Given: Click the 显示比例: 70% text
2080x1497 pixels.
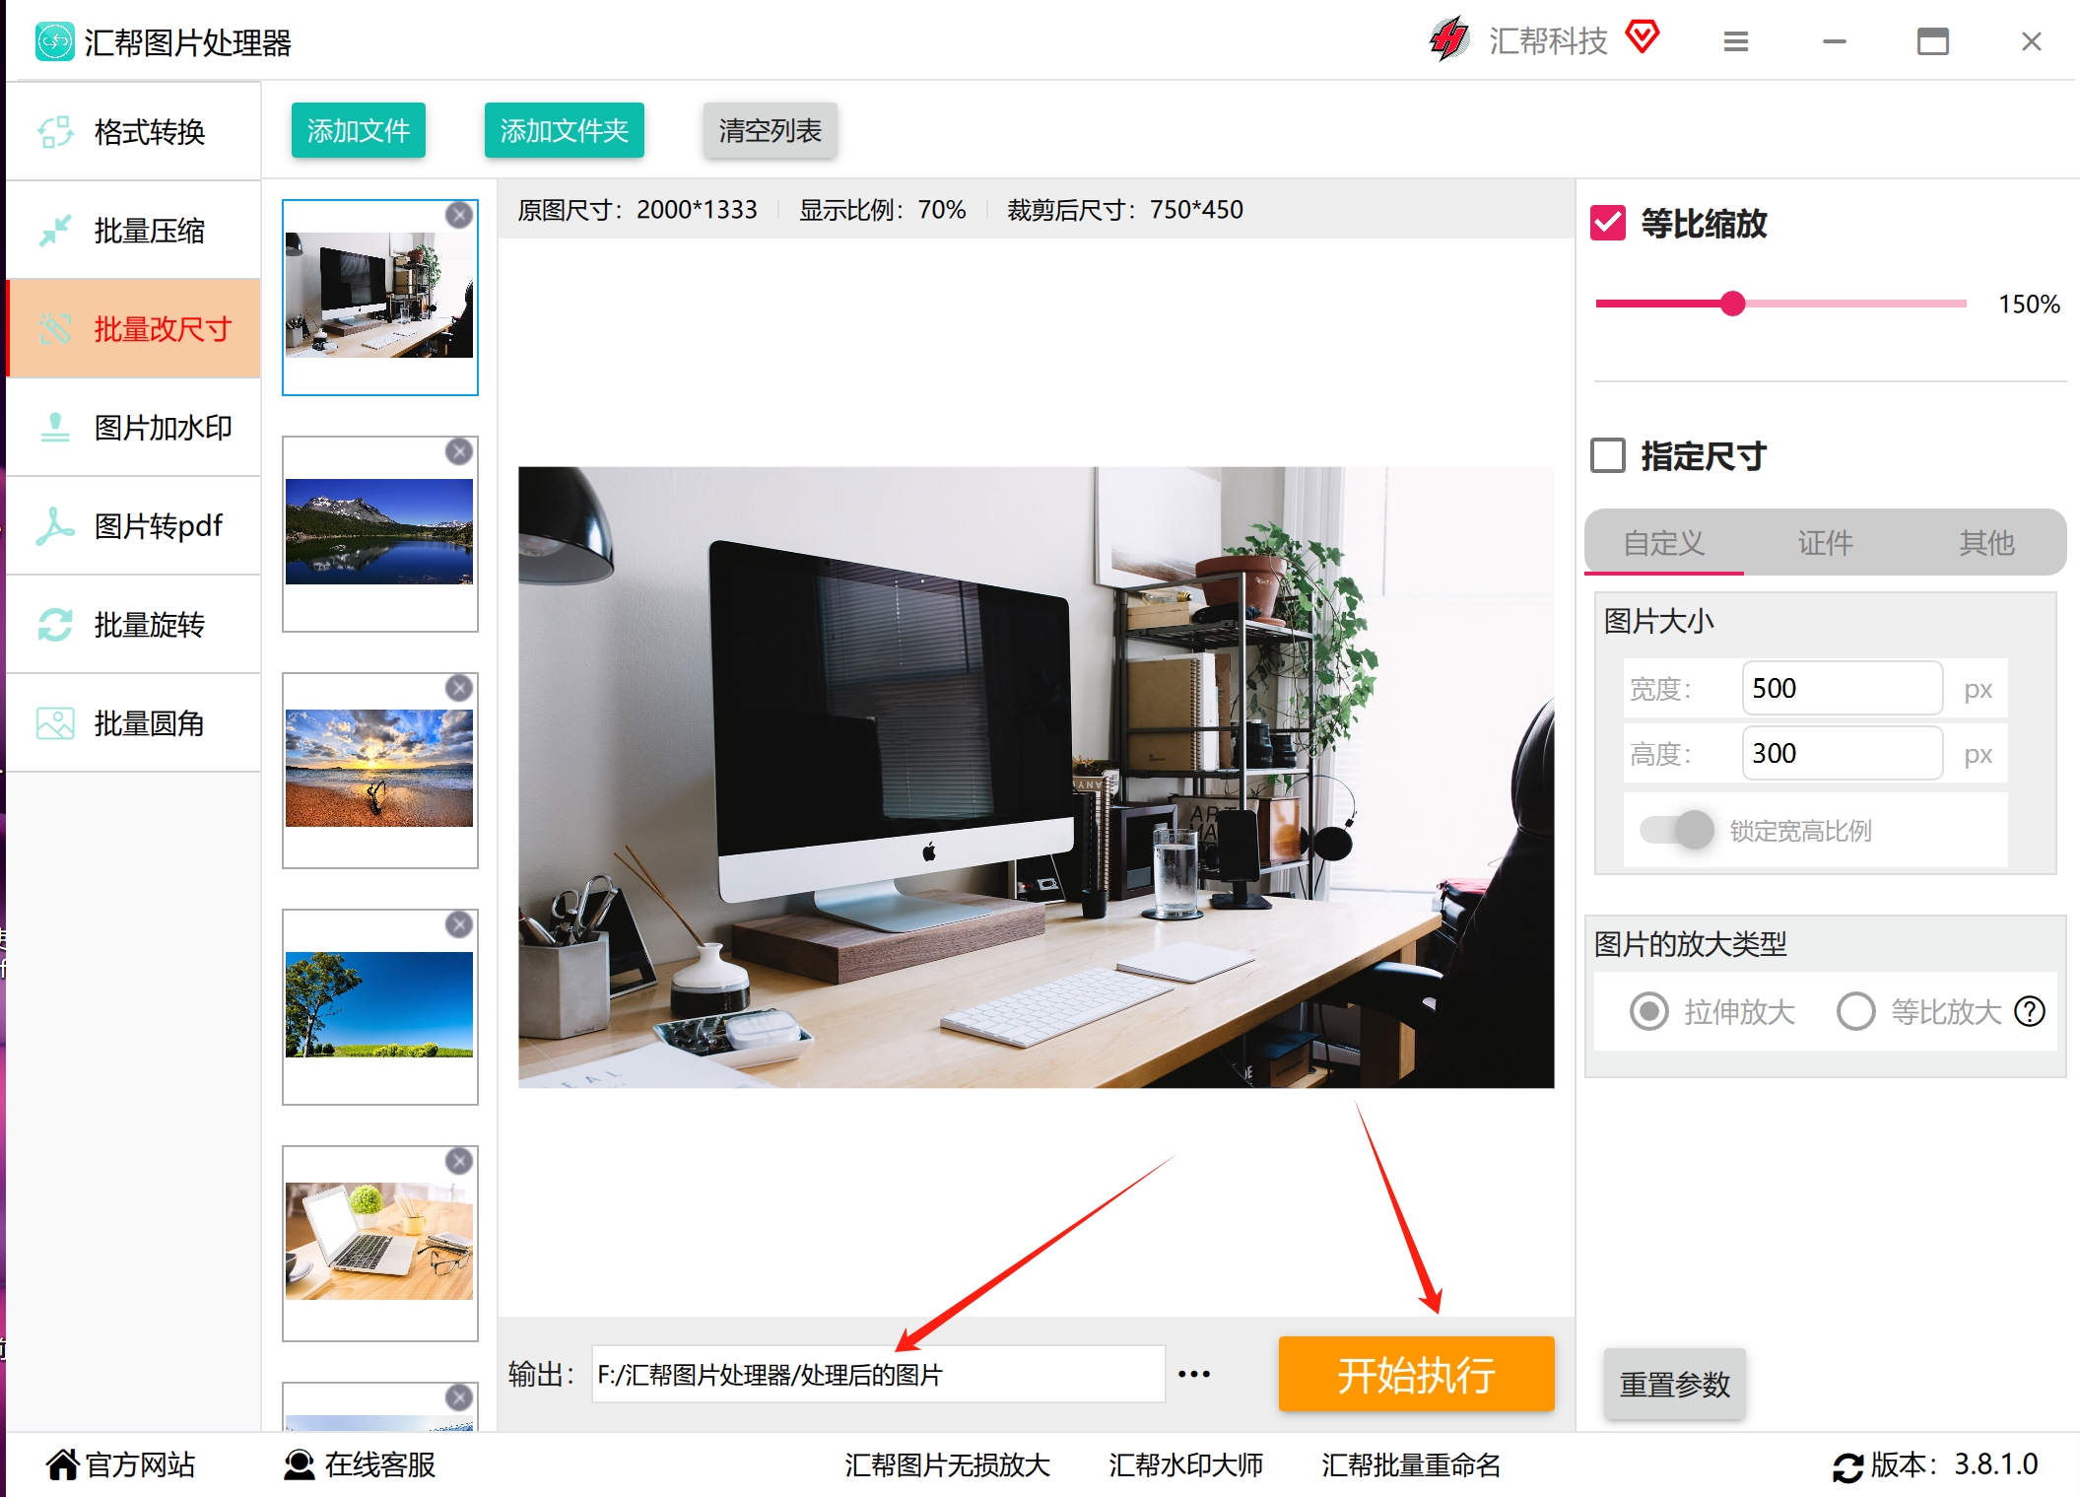Looking at the screenshot, I should tap(882, 210).
